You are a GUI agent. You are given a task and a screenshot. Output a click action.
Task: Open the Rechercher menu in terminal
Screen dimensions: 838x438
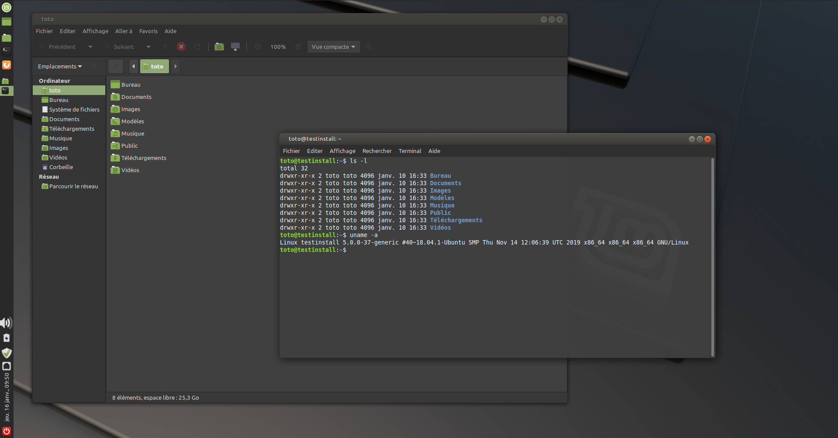pyautogui.click(x=377, y=151)
